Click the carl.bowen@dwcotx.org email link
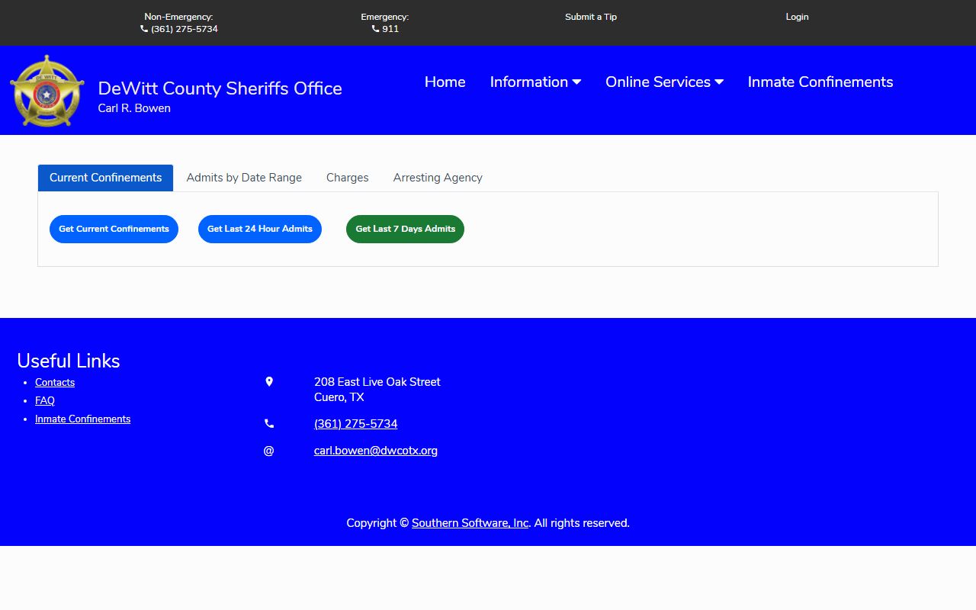 (376, 451)
